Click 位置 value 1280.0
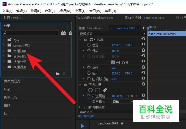The image size is (186, 129). pyautogui.click(x=116, y=45)
